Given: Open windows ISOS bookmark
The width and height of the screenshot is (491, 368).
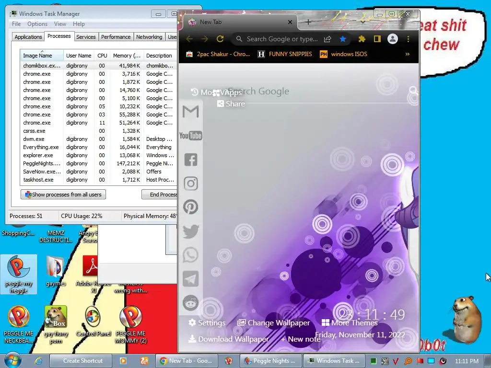Looking at the screenshot, I should tap(343, 54).
